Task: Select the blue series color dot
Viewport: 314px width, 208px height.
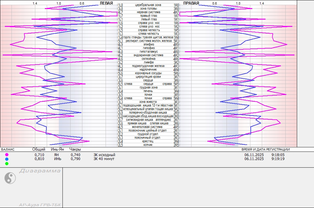Action: click(x=7, y=159)
